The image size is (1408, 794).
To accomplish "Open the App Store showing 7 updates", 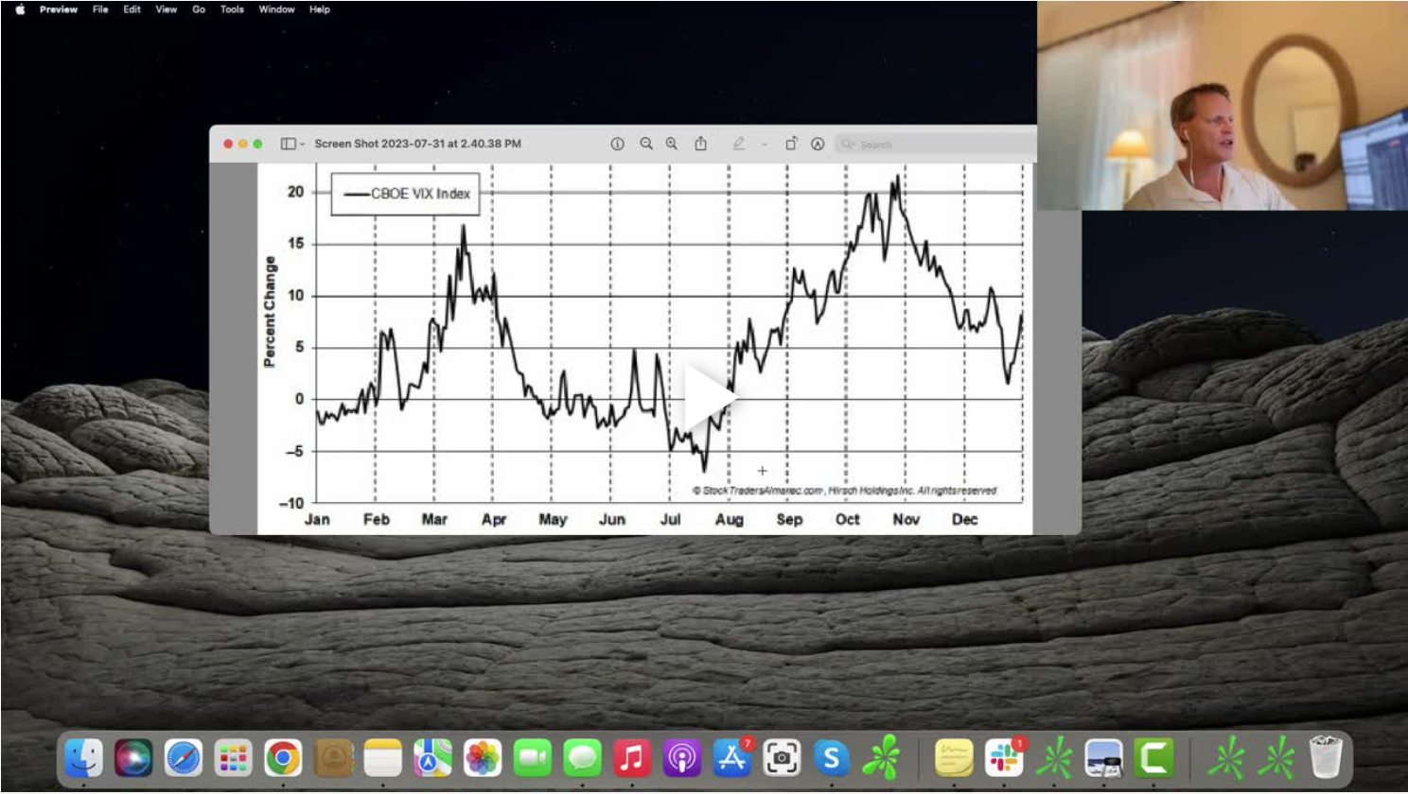I will click(x=733, y=756).
